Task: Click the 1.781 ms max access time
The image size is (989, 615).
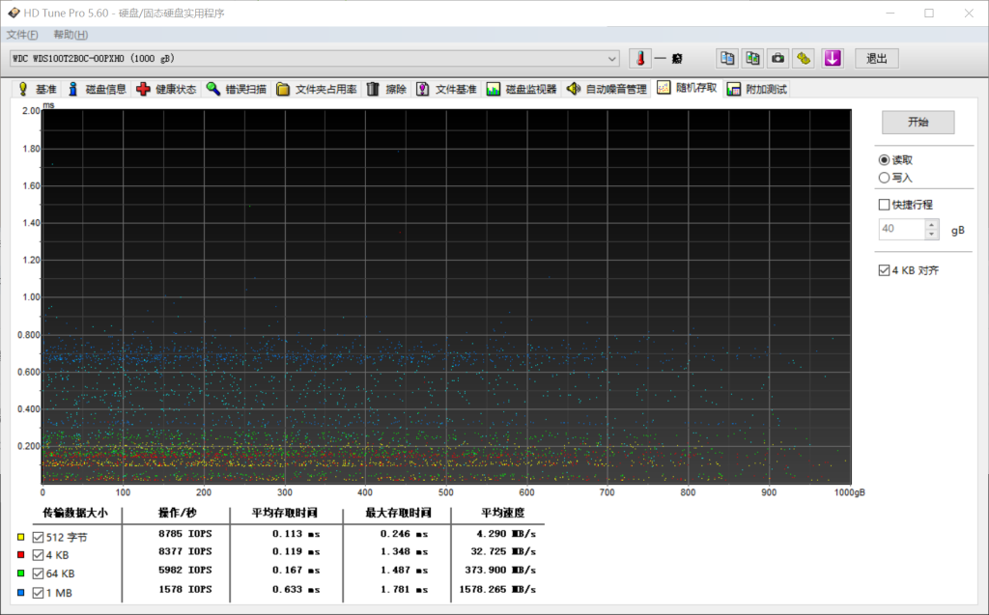Action: click(x=404, y=589)
